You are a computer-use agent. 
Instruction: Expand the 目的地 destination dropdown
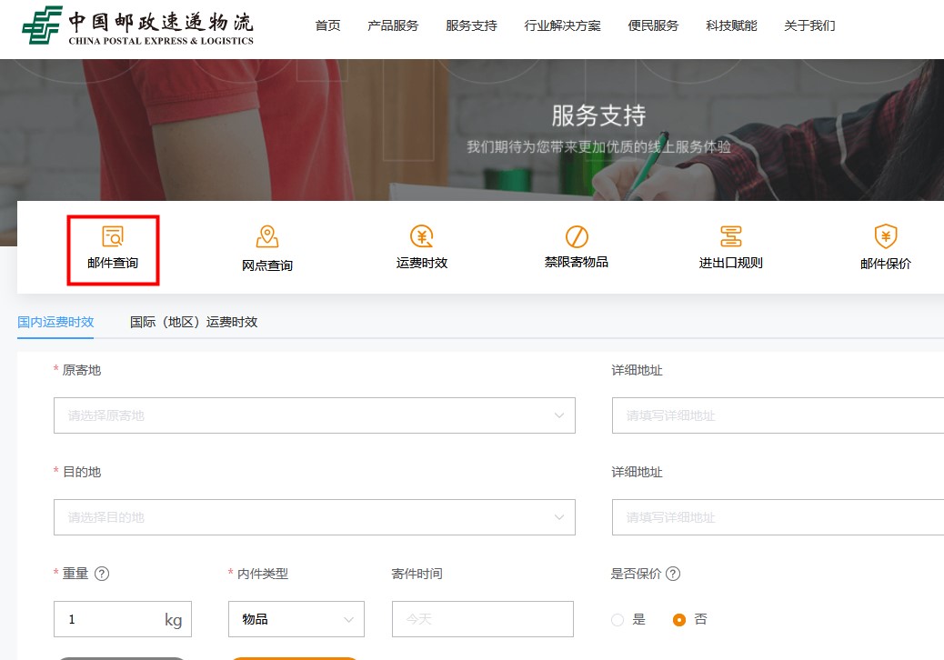coord(314,517)
